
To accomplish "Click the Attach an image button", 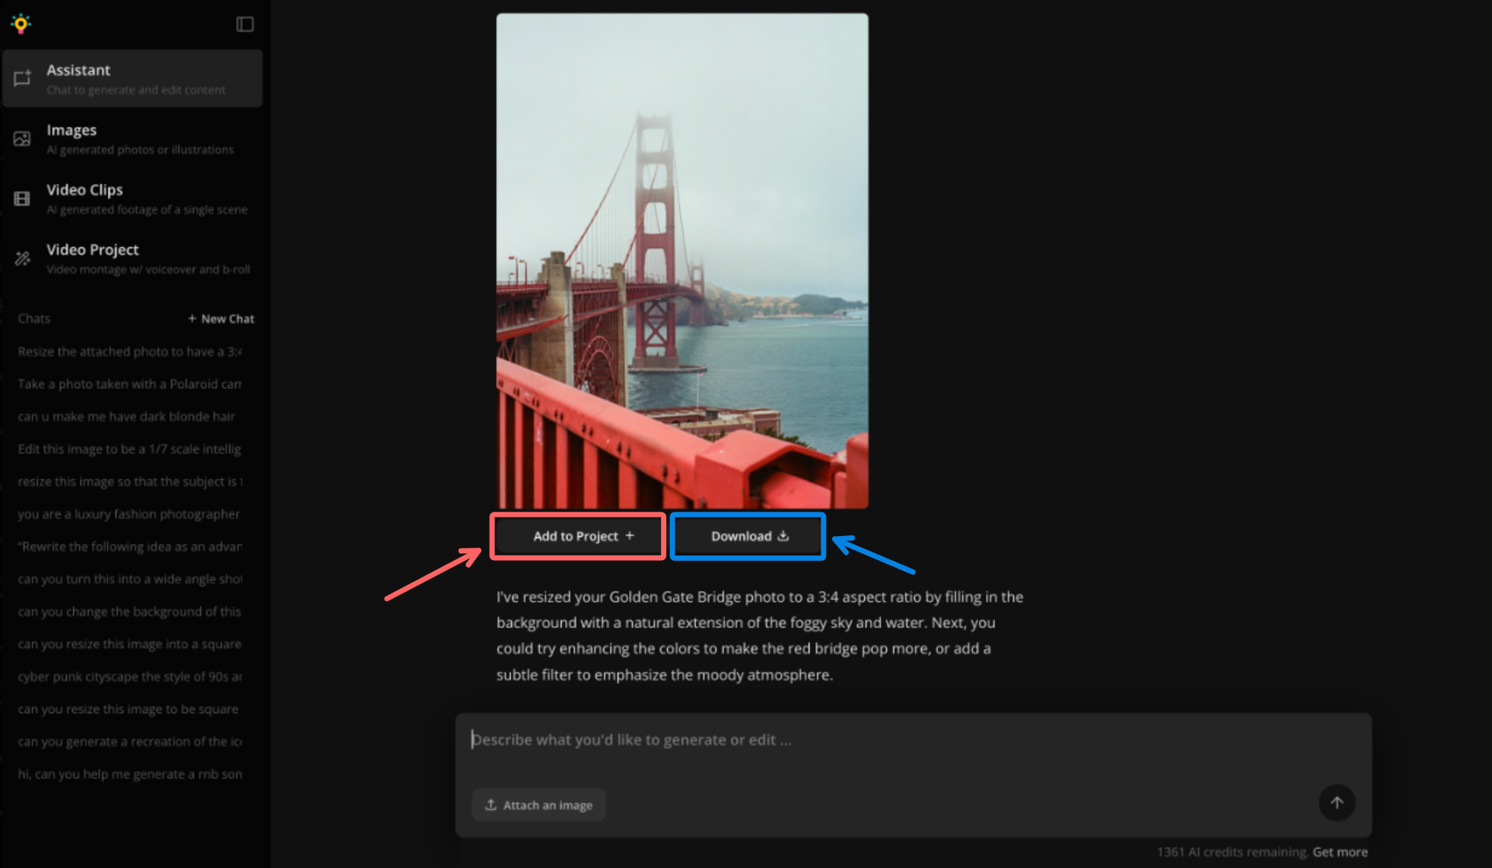I will click(x=539, y=804).
